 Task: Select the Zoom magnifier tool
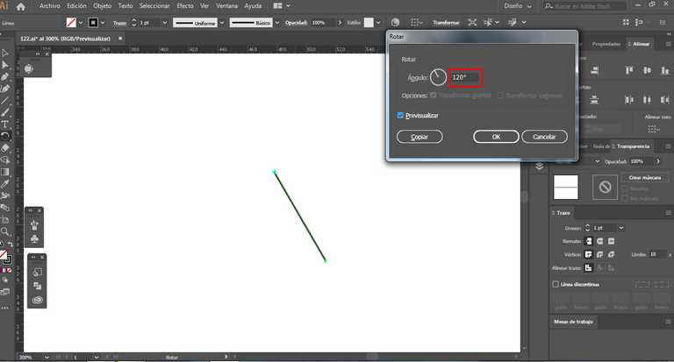(x=5, y=232)
